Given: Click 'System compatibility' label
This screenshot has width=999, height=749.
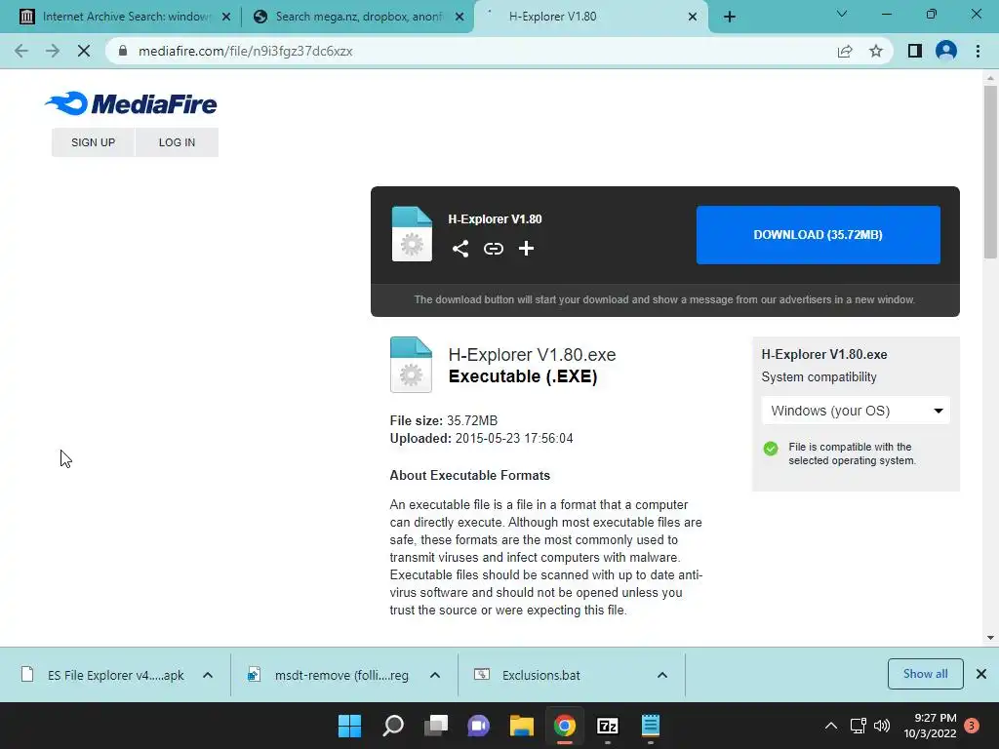Looking at the screenshot, I should [819, 377].
